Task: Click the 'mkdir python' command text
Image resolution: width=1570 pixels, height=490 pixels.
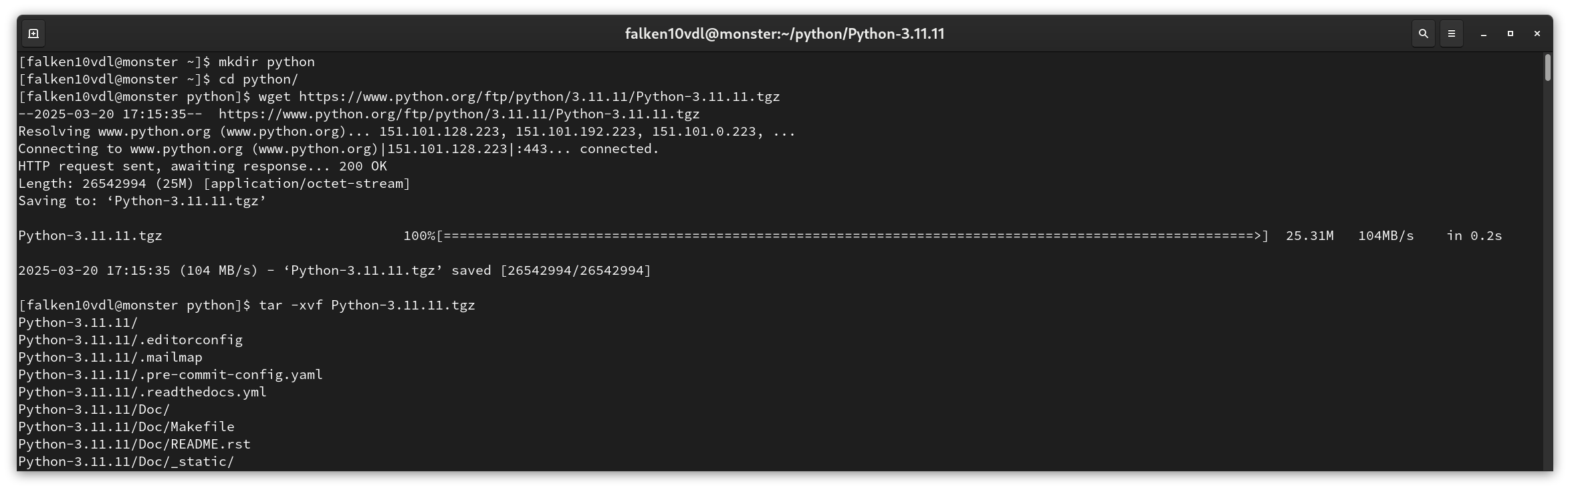Action: (266, 62)
